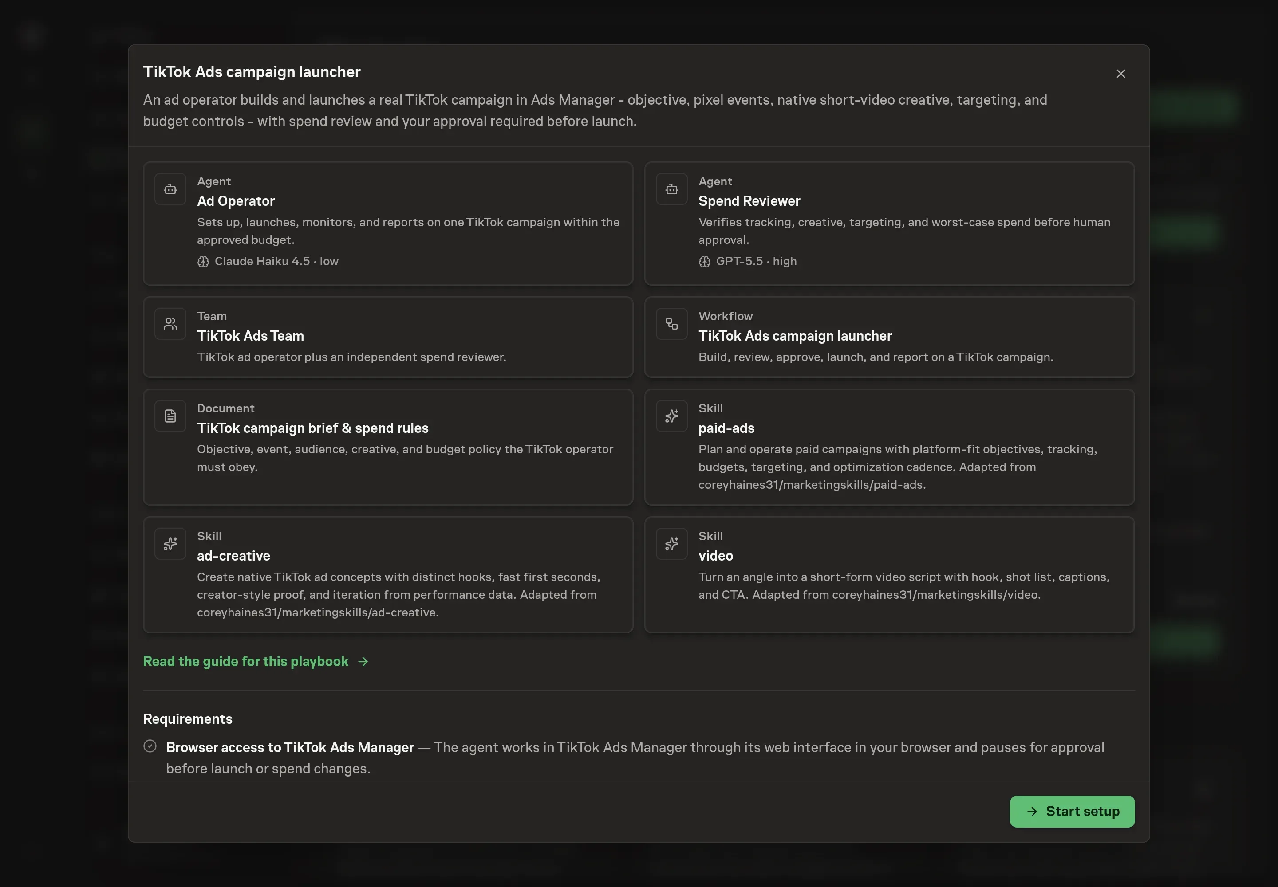The image size is (1278, 887).
Task: Click the Workflow label in the card
Action: pyautogui.click(x=725, y=316)
